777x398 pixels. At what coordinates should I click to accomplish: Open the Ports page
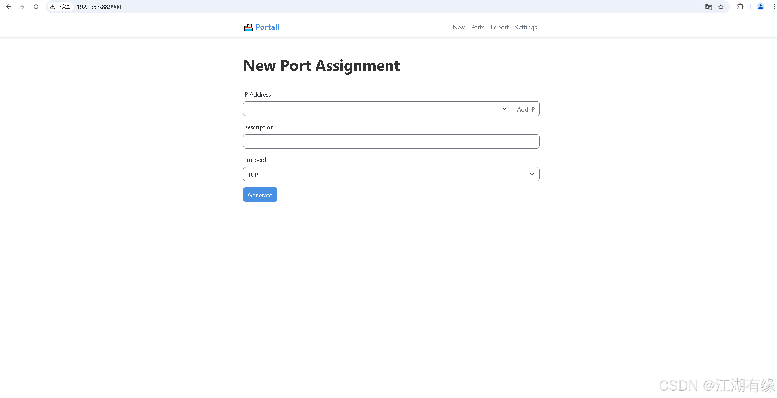pyautogui.click(x=478, y=27)
